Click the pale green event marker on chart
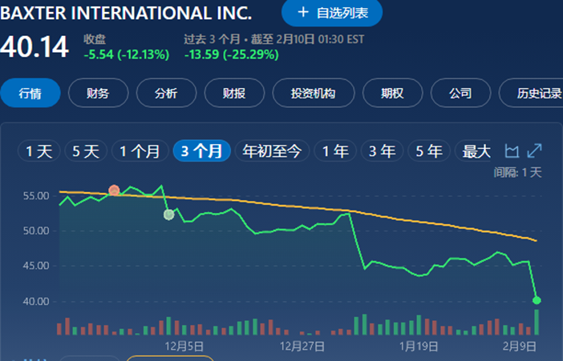This screenshot has width=563, height=361. tap(168, 215)
